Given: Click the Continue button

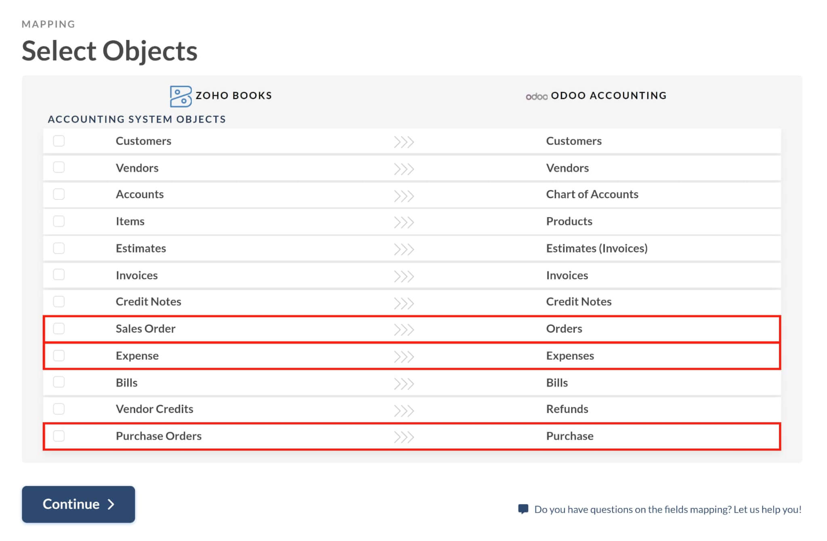Looking at the screenshot, I should tap(78, 504).
